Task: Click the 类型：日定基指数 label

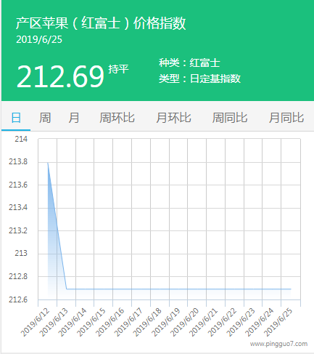Action: (199, 79)
